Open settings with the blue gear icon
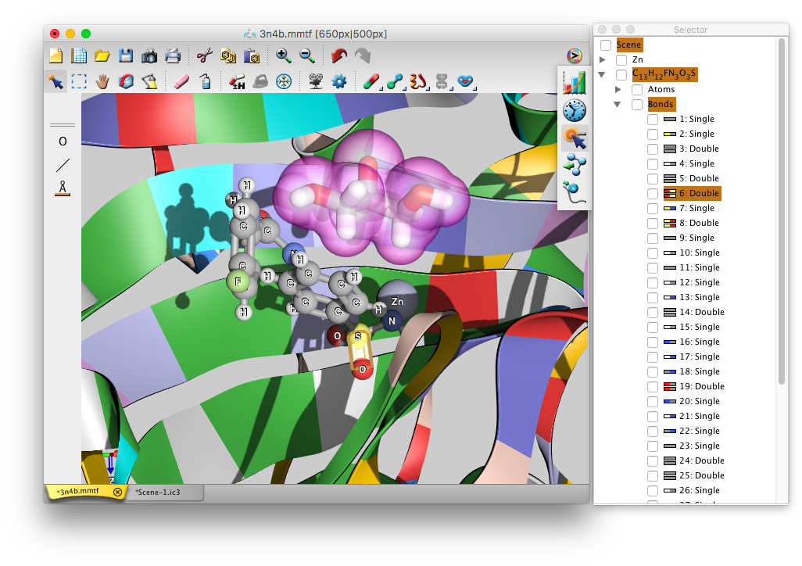 (339, 81)
